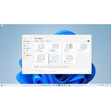Toggle the Start Menu On switch off
111x111 pixels.
(89, 41)
